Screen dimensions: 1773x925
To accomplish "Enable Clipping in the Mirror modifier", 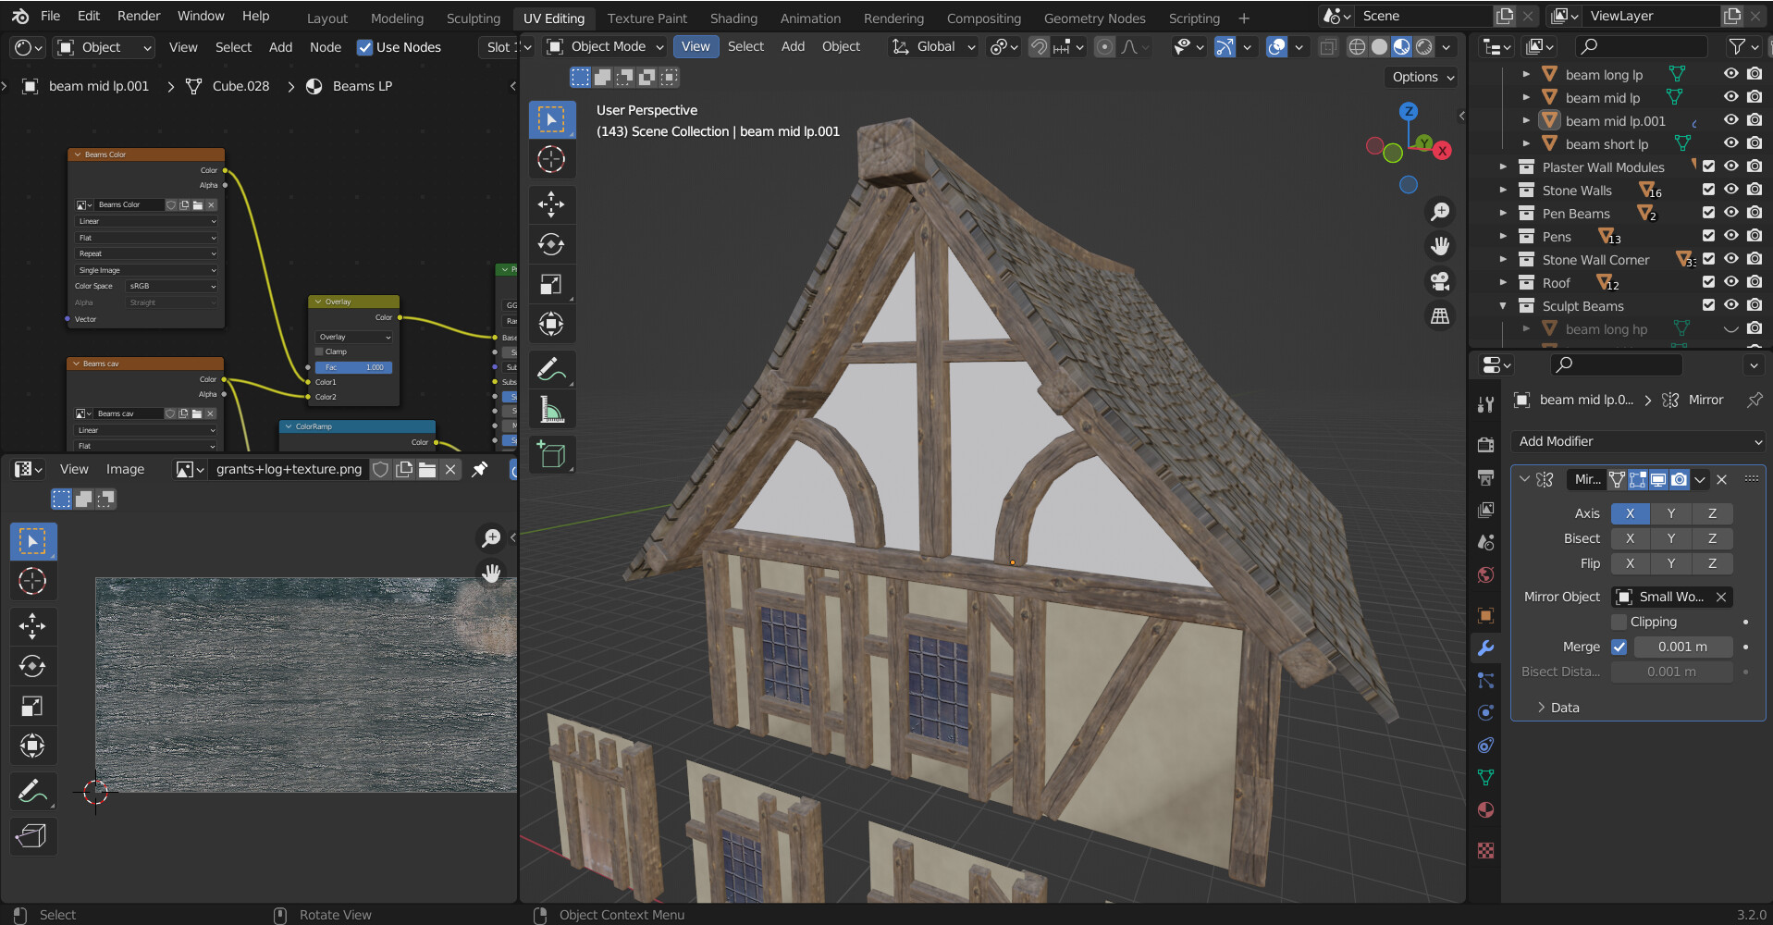I will pyautogui.click(x=1619, y=621).
